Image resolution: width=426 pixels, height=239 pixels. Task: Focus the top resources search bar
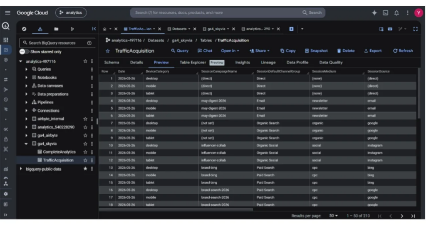pos(227,13)
